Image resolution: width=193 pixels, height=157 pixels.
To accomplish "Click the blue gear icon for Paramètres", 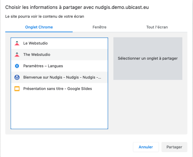I will pyautogui.click(x=17, y=66).
